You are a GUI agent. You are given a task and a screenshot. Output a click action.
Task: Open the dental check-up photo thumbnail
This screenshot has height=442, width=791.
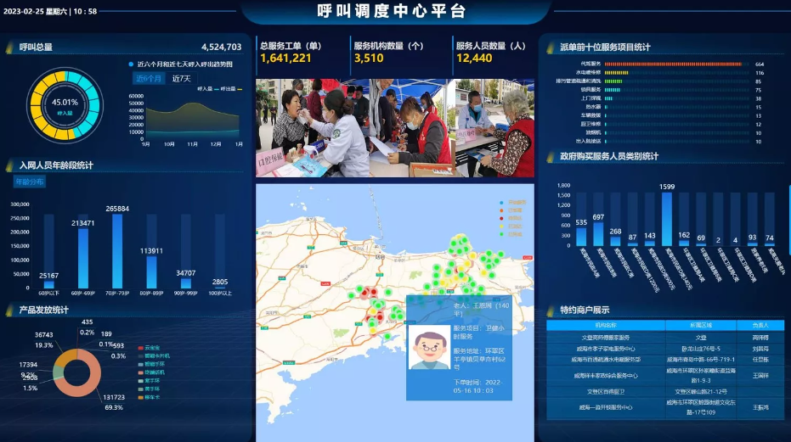313,127
